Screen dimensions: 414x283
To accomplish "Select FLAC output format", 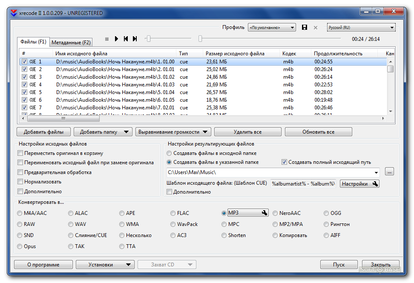I will pyautogui.click(x=173, y=213).
